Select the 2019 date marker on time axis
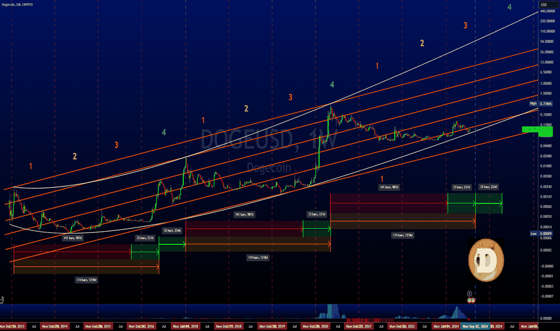The width and height of the screenshot is (560, 331). tap(272, 326)
